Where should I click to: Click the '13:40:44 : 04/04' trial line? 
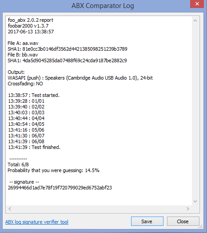click(26, 118)
